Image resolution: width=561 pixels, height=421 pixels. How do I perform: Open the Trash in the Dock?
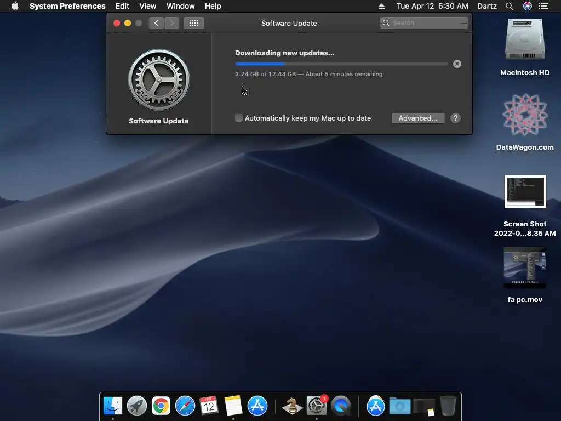click(448, 406)
